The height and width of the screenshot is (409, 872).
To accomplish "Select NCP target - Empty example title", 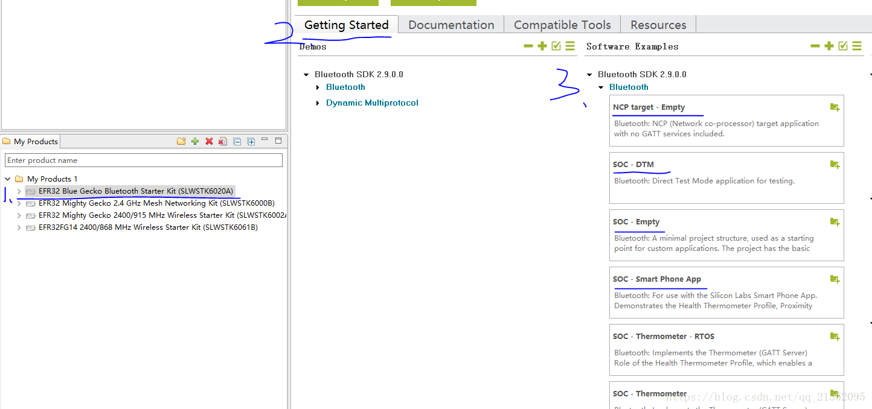I will point(649,107).
